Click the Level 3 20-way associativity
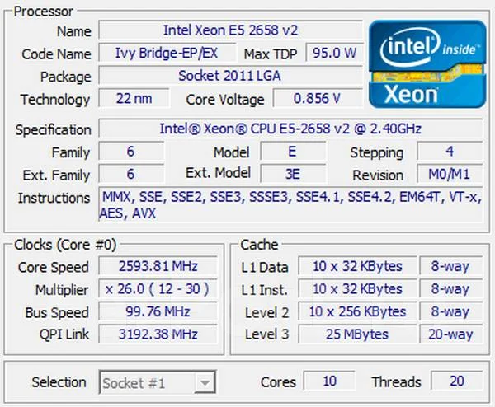Viewport: 495px width, 407px height. pyautogui.click(x=450, y=334)
